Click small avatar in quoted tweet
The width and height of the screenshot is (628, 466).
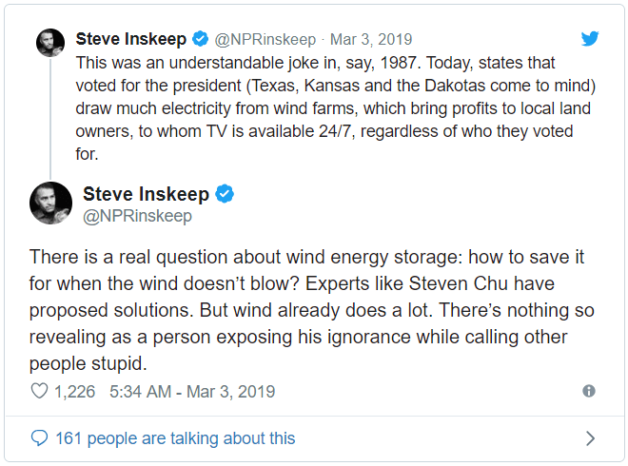click(x=49, y=43)
